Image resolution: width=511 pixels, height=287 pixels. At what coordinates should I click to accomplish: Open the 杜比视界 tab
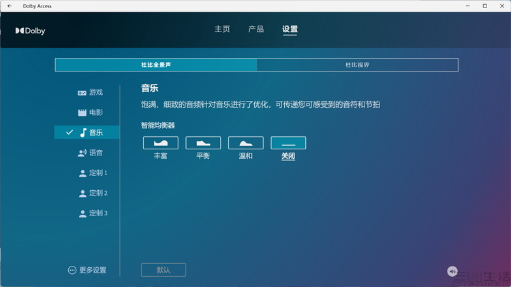click(x=357, y=65)
